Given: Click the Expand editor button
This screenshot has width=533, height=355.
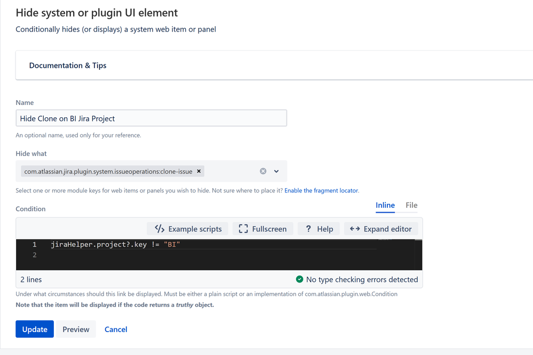Looking at the screenshot, I should point(381,229).
